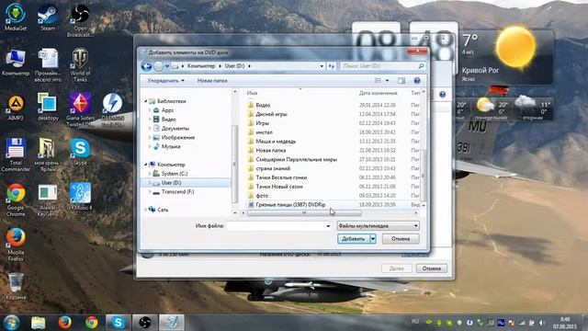Screen dimensions: 588x331
Task: Open the address bar history dropdown
Action: pyautogui.click(x=322, y=66)
